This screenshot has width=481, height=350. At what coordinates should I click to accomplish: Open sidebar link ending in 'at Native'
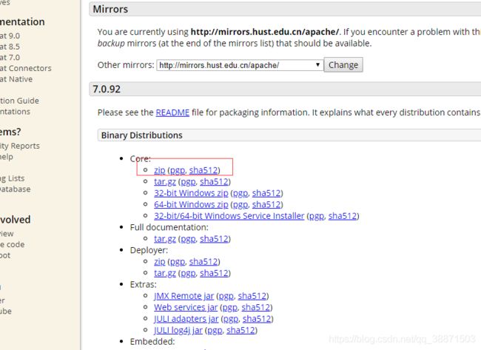[16, 79]
